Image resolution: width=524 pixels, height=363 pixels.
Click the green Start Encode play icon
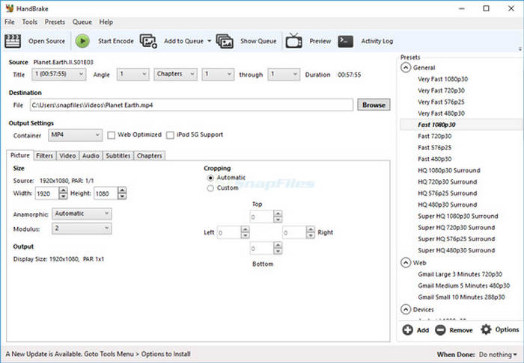(x=82, y=41)
